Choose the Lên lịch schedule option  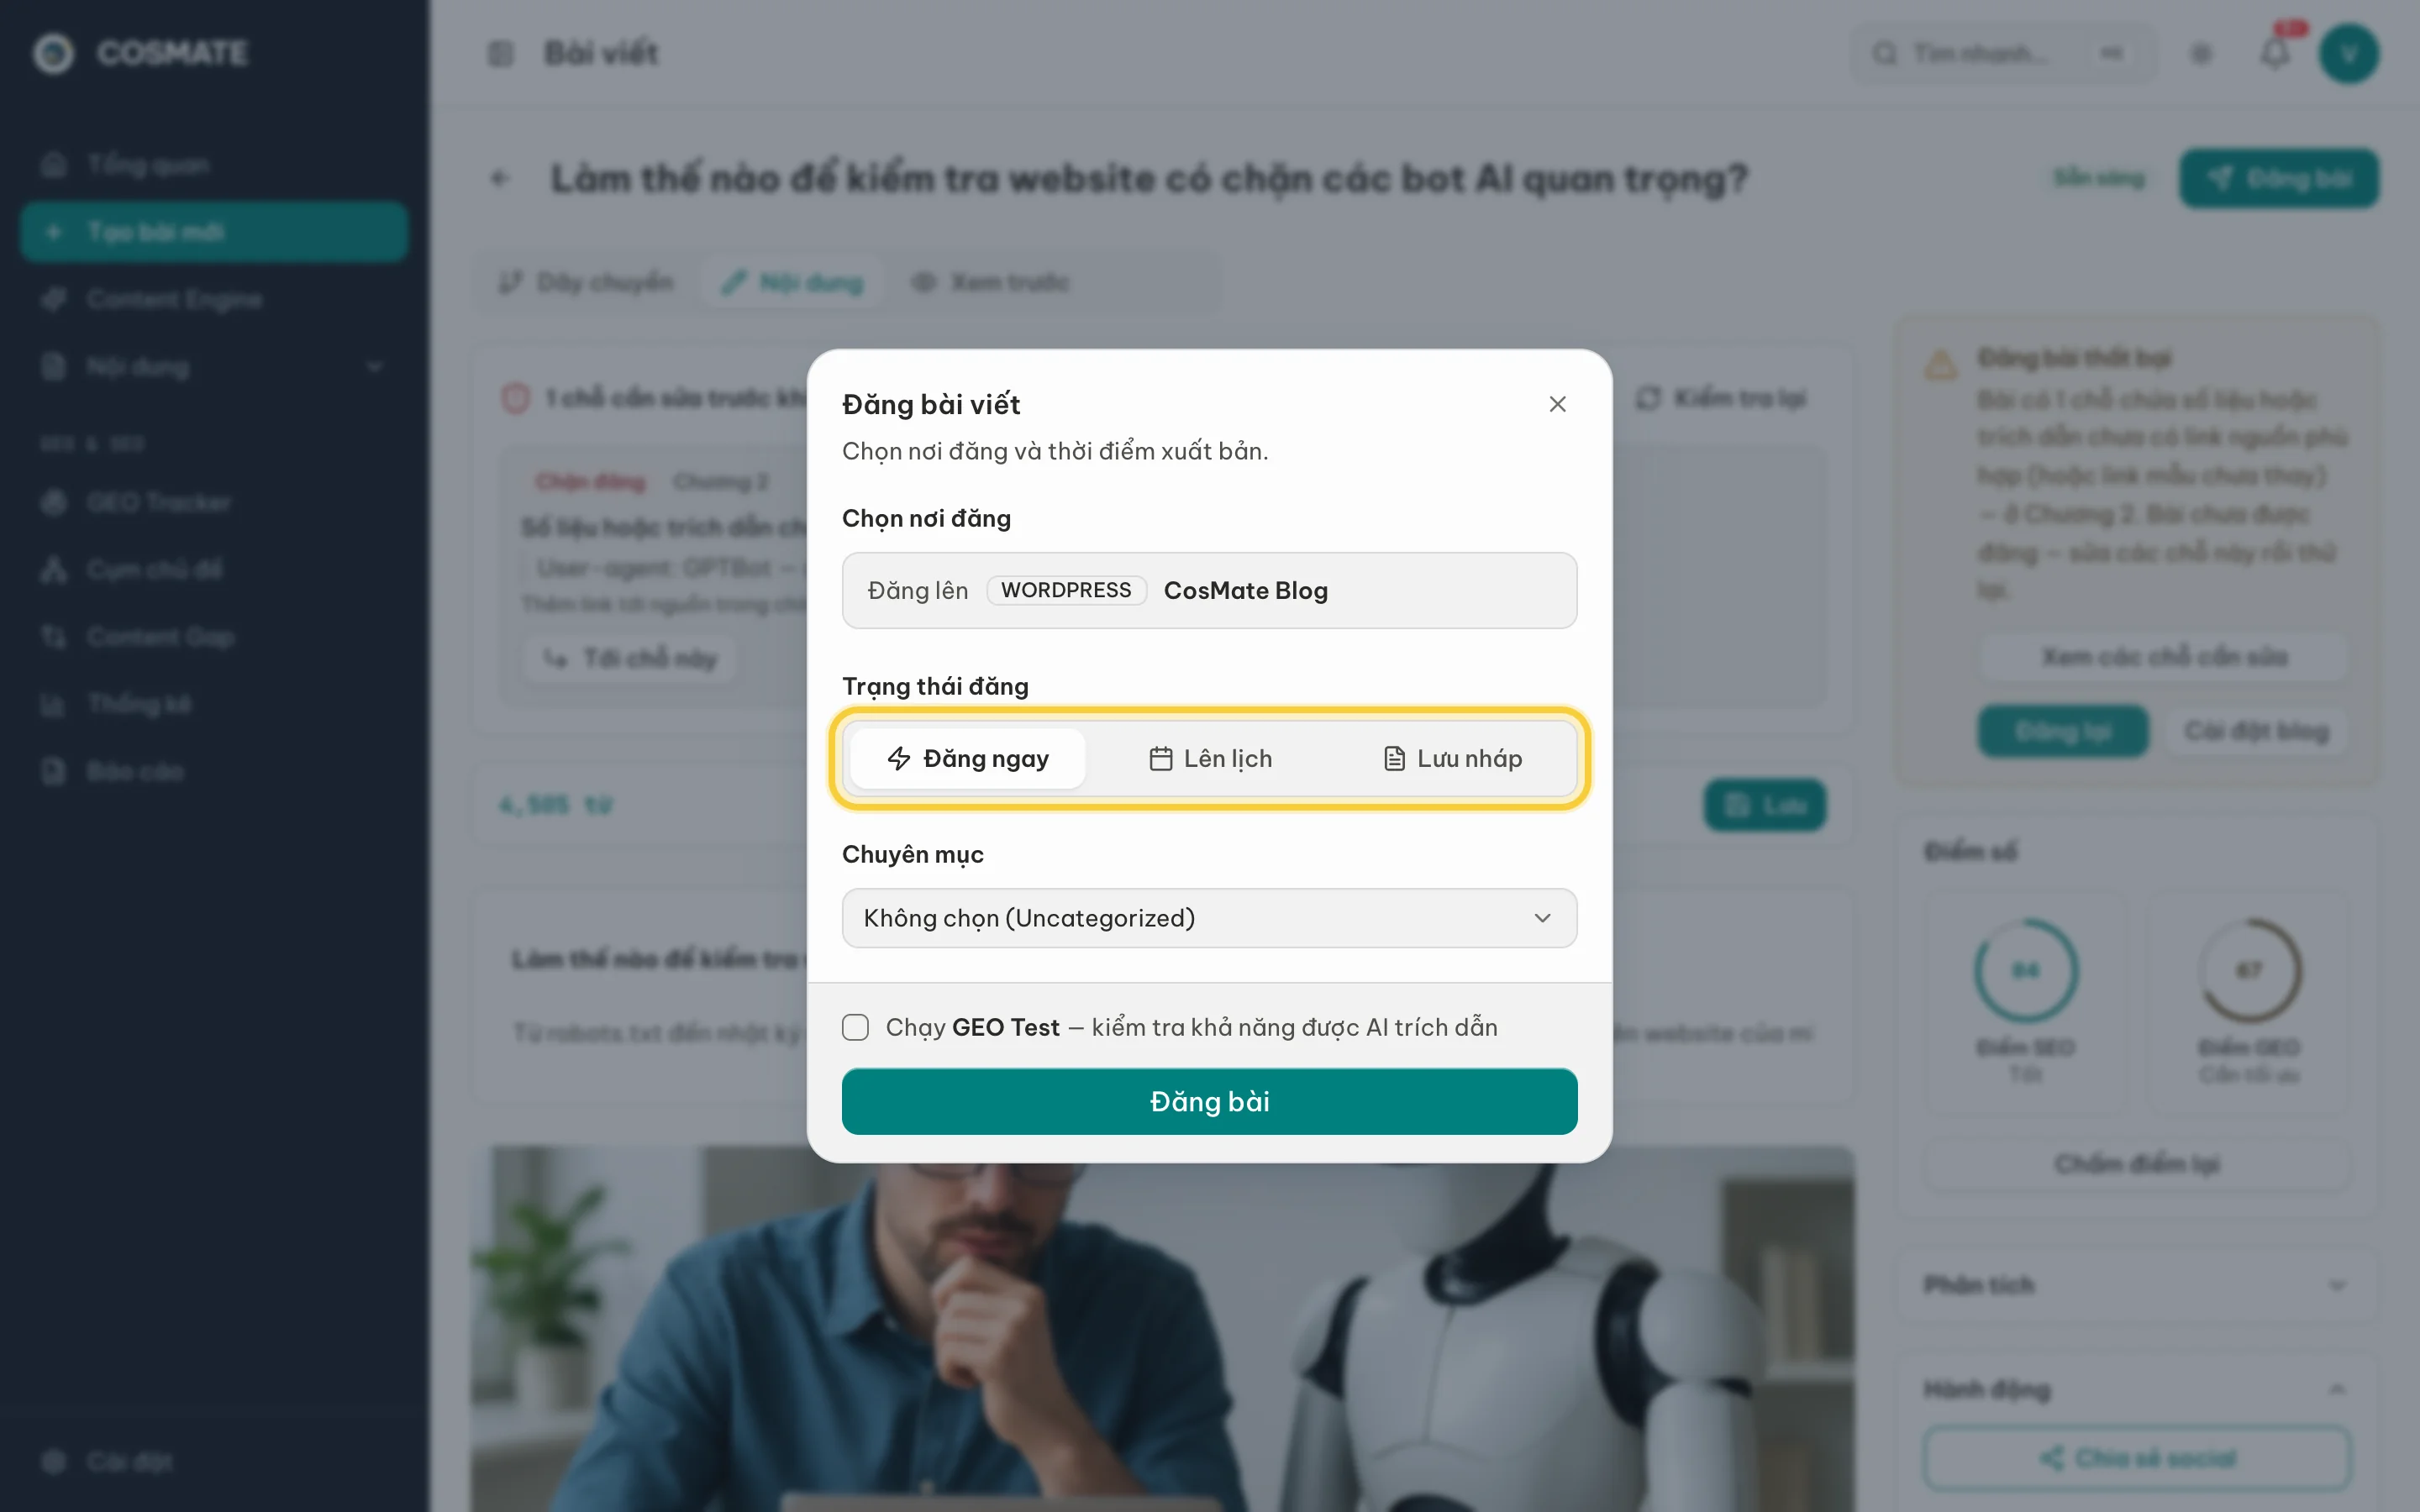(x=1210, y=758)
